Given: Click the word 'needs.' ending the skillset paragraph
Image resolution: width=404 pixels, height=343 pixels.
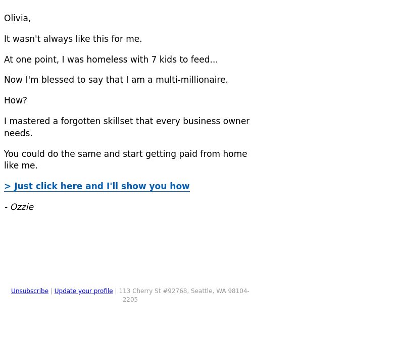Looking at the screenshot, I should tap(18, 133).
